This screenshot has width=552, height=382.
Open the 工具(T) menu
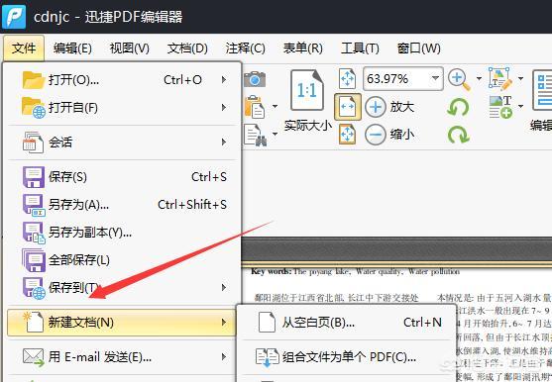point(360,48)
